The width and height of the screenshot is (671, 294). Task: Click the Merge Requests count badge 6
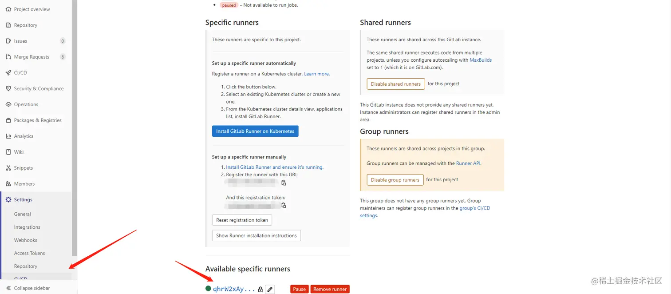tap(63, 57)
